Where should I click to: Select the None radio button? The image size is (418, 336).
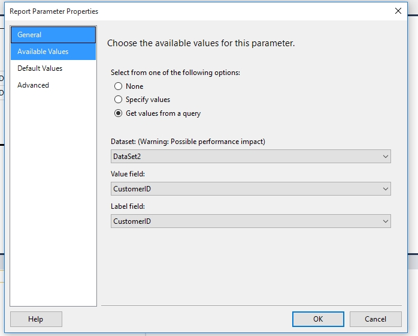pyautogui.click(x=118, y=86)
